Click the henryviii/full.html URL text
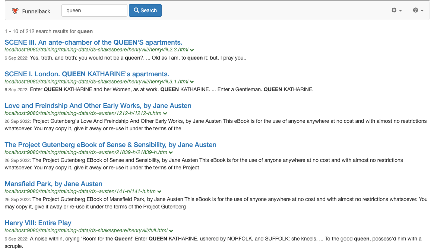This screenshot has width=434, height=252. click(x=86, y=230)
